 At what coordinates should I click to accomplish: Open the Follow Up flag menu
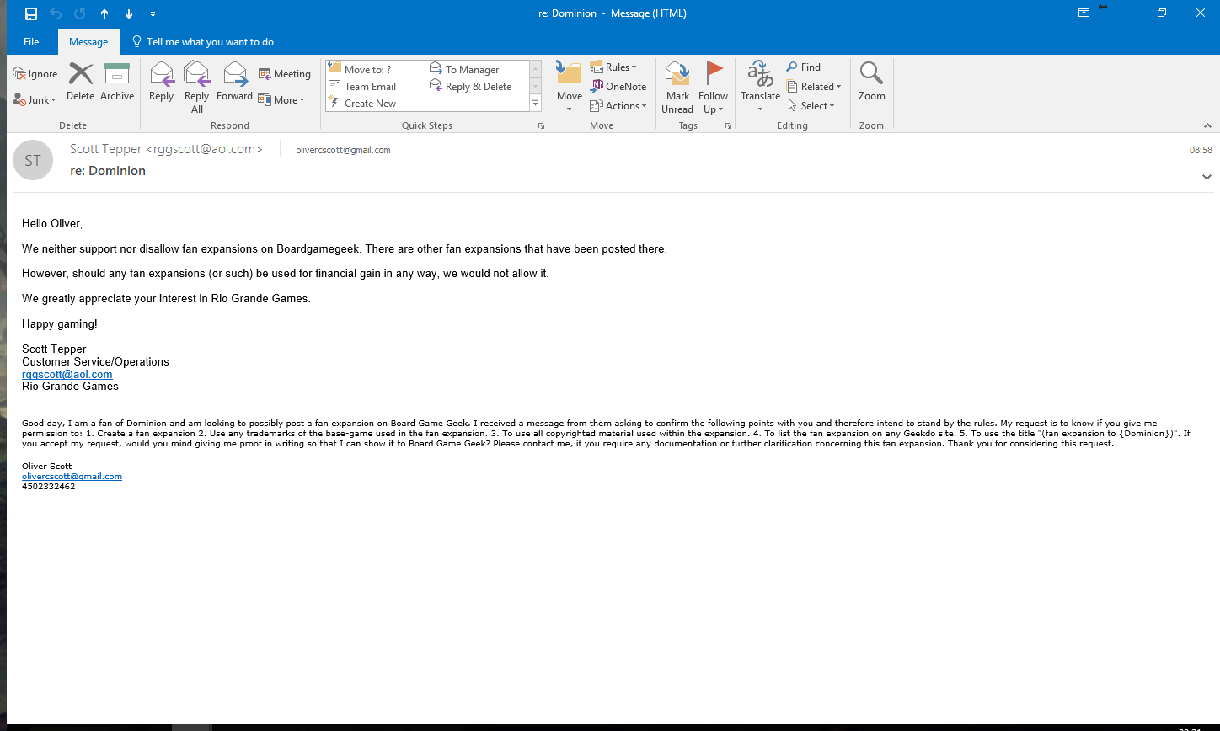click(713, 88)
